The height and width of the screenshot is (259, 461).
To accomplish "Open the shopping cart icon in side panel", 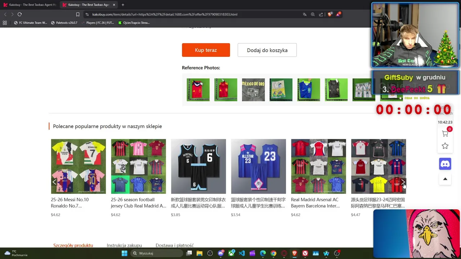I will pyautogui.click(x=445, y=133).
